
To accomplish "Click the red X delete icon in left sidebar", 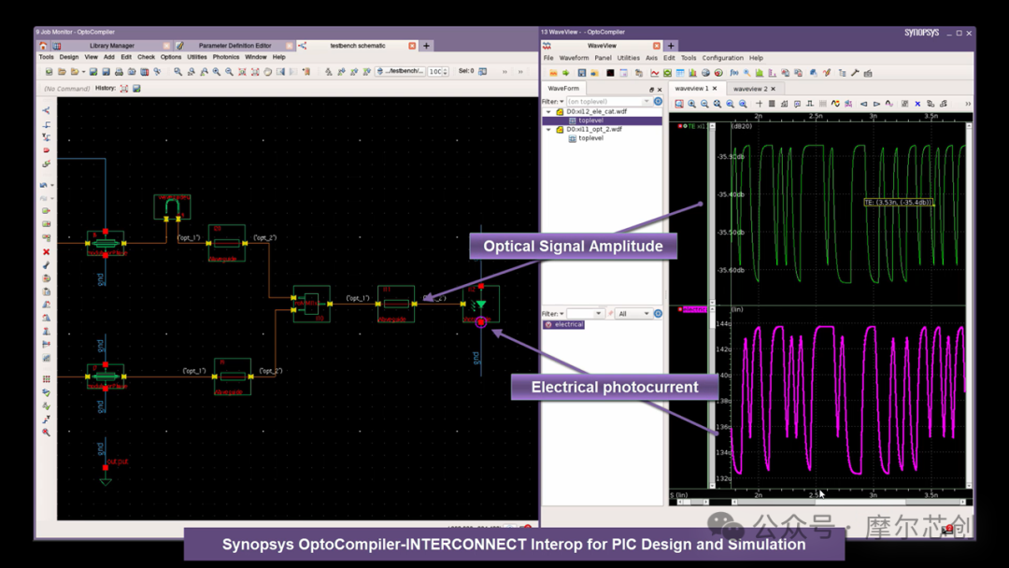I will pyautogui.click(x=47, y=251).
